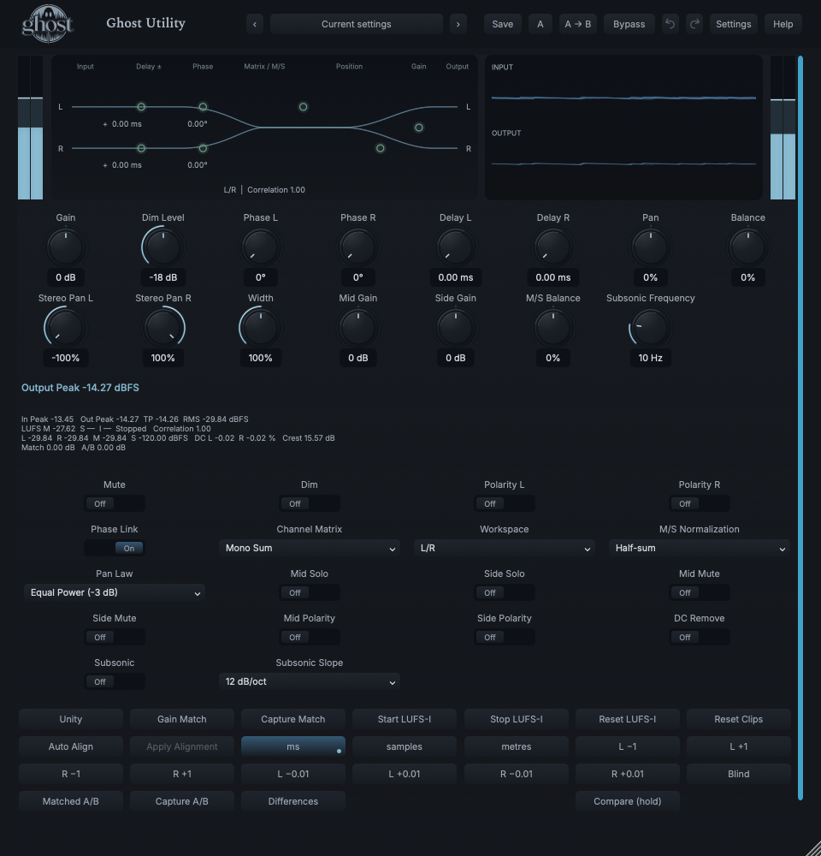Image resolution: width=821 pixels, height=856 pixels.
Task: Click the Gain value field showing 0 dB
Action: [x=66, y=277]
